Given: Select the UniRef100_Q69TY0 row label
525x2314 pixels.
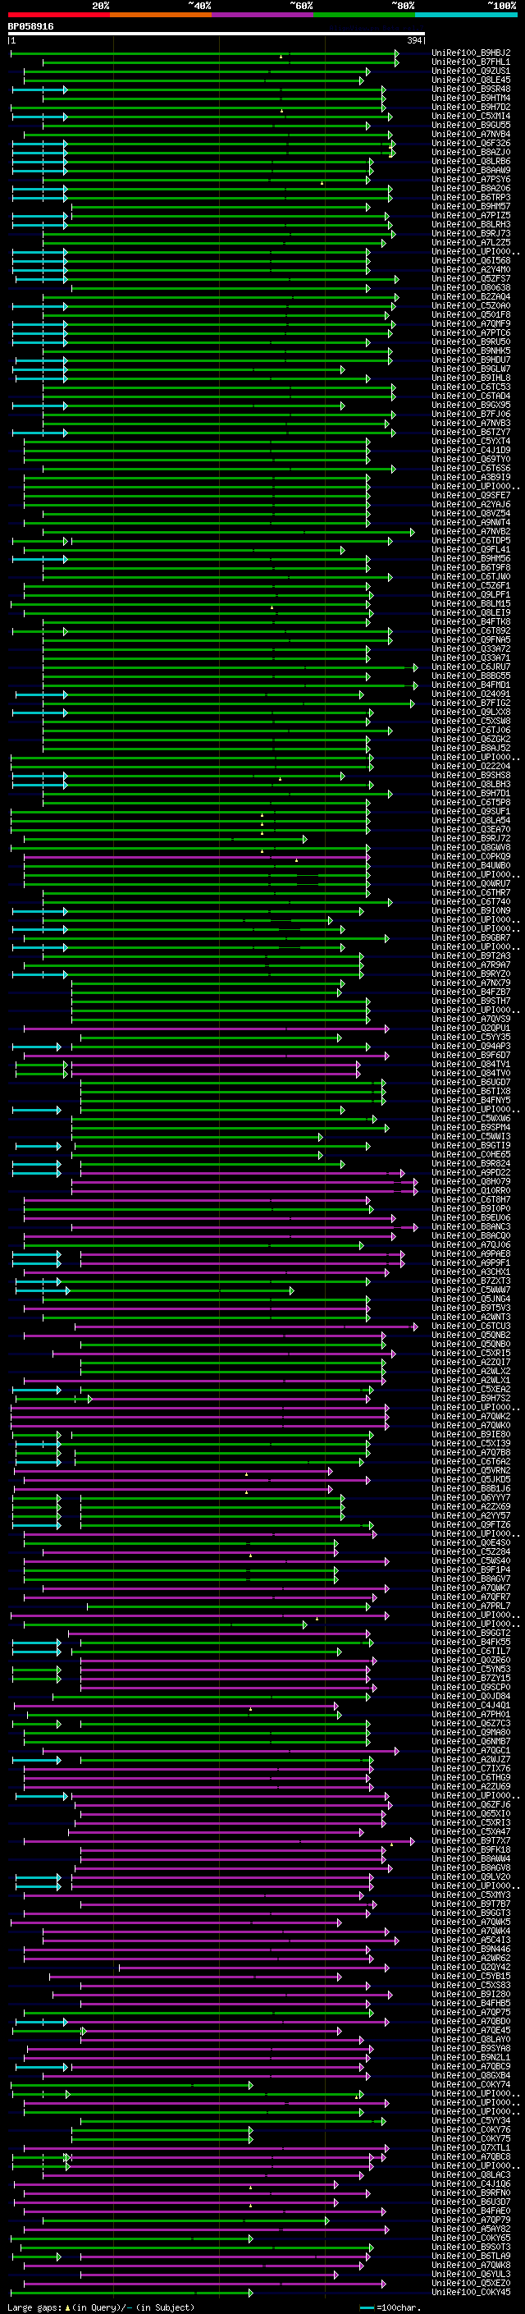Looking at the screenshot, I should pyautogui.click(x=471, y=460).
